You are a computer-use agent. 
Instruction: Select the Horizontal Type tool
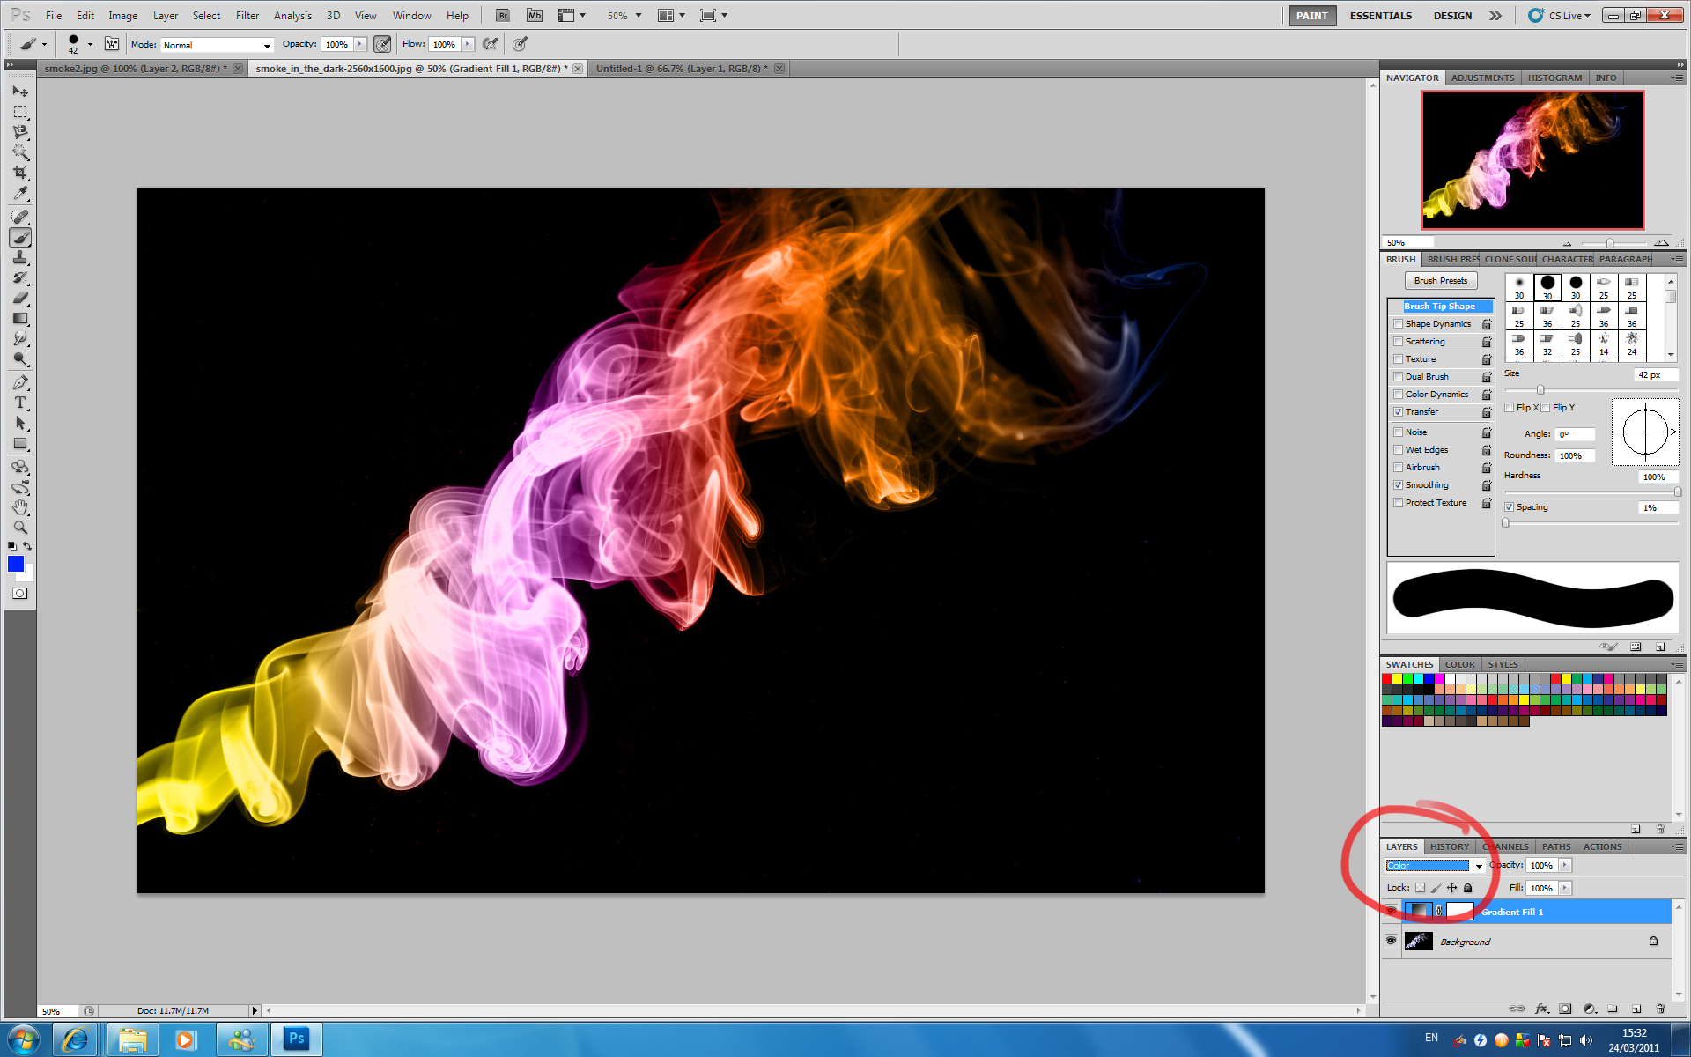coord(20,403)
